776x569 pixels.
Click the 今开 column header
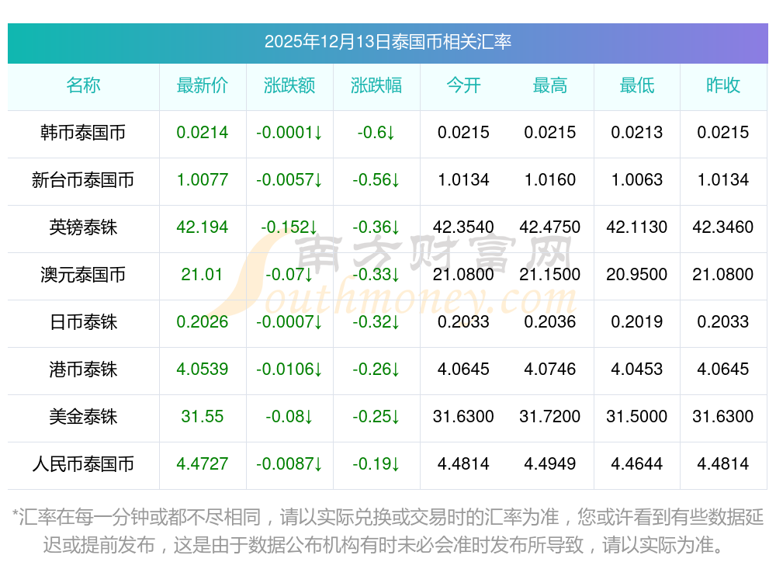click(x=463, y=85)
